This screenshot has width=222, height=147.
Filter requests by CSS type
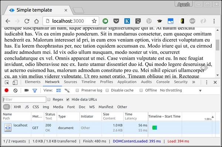point(36,107)
